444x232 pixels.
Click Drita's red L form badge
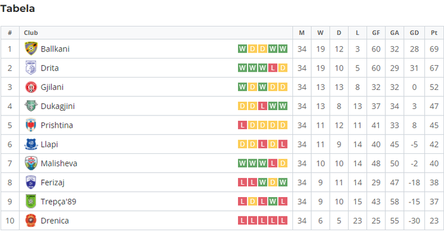point(273,68)
